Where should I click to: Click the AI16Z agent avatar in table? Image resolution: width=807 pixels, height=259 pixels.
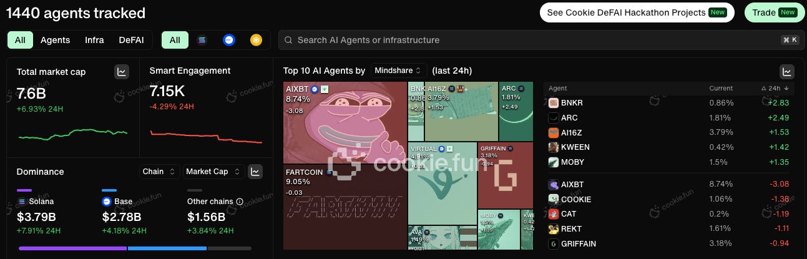[x=553, y=132]
